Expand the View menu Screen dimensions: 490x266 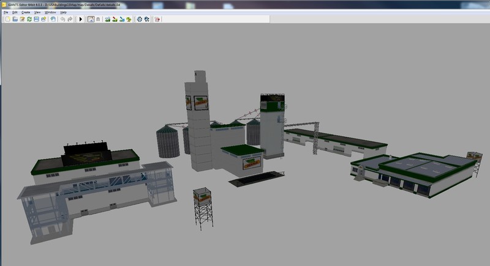point(37,12)
